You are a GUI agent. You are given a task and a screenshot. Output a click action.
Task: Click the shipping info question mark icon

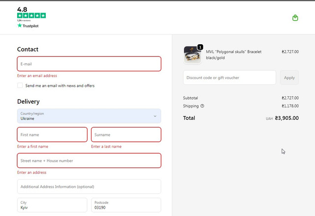[x=202, y=106]
